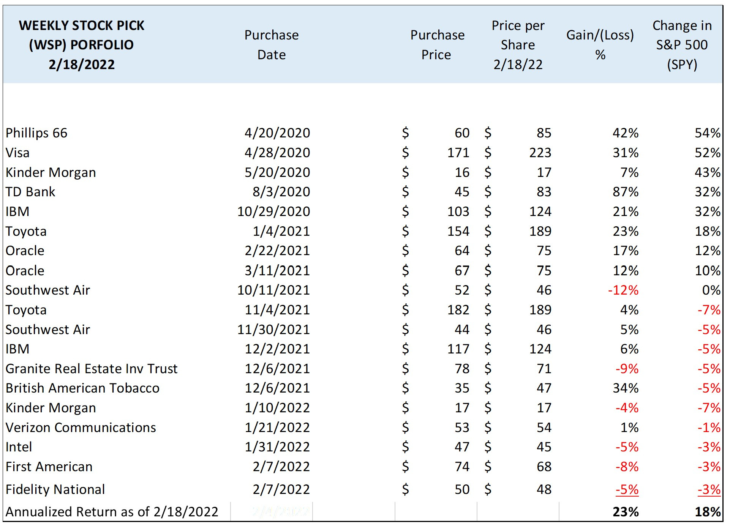This screenshot has height=530, width=730.
Task: Click the 78 purchase price for Granite
Action: click(x=462, y=369)
